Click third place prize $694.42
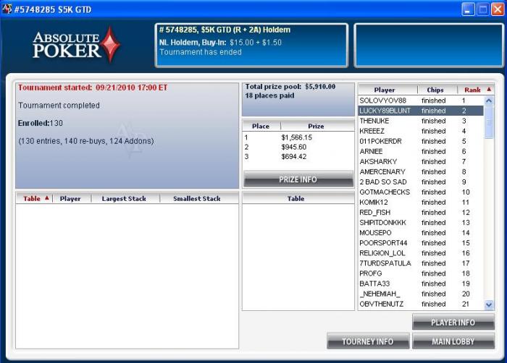 click(293, 157)
